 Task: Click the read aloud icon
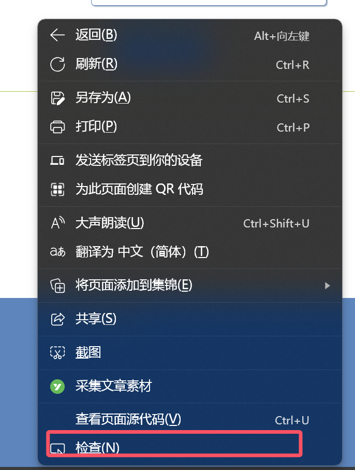57,223
